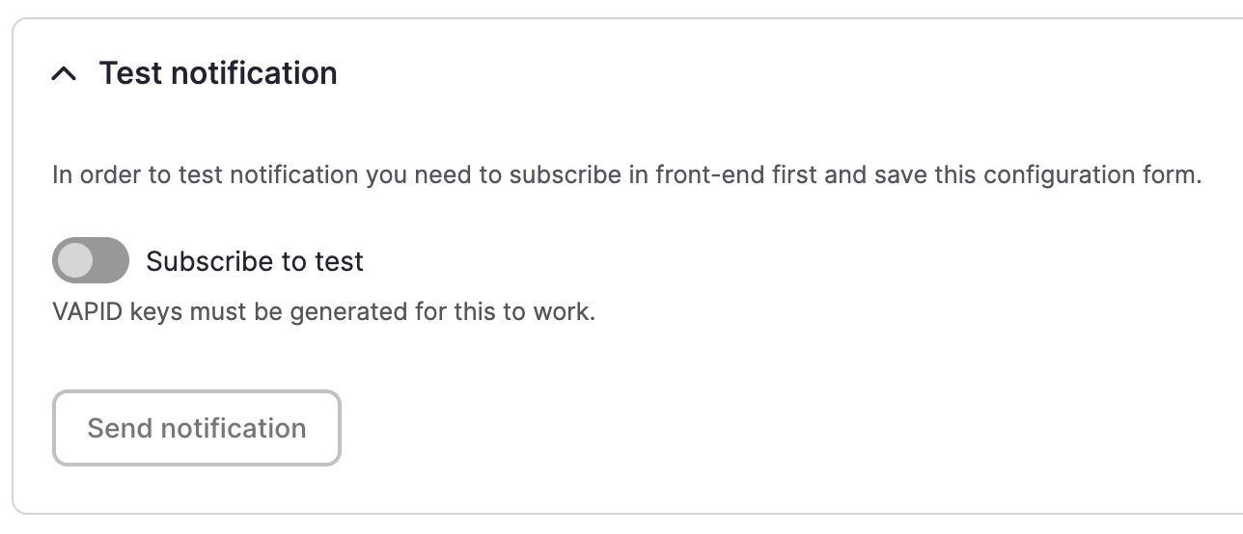
Task: Collapse the Test notification section chevron
Action: pyautogui.click(x=64, y=74)
